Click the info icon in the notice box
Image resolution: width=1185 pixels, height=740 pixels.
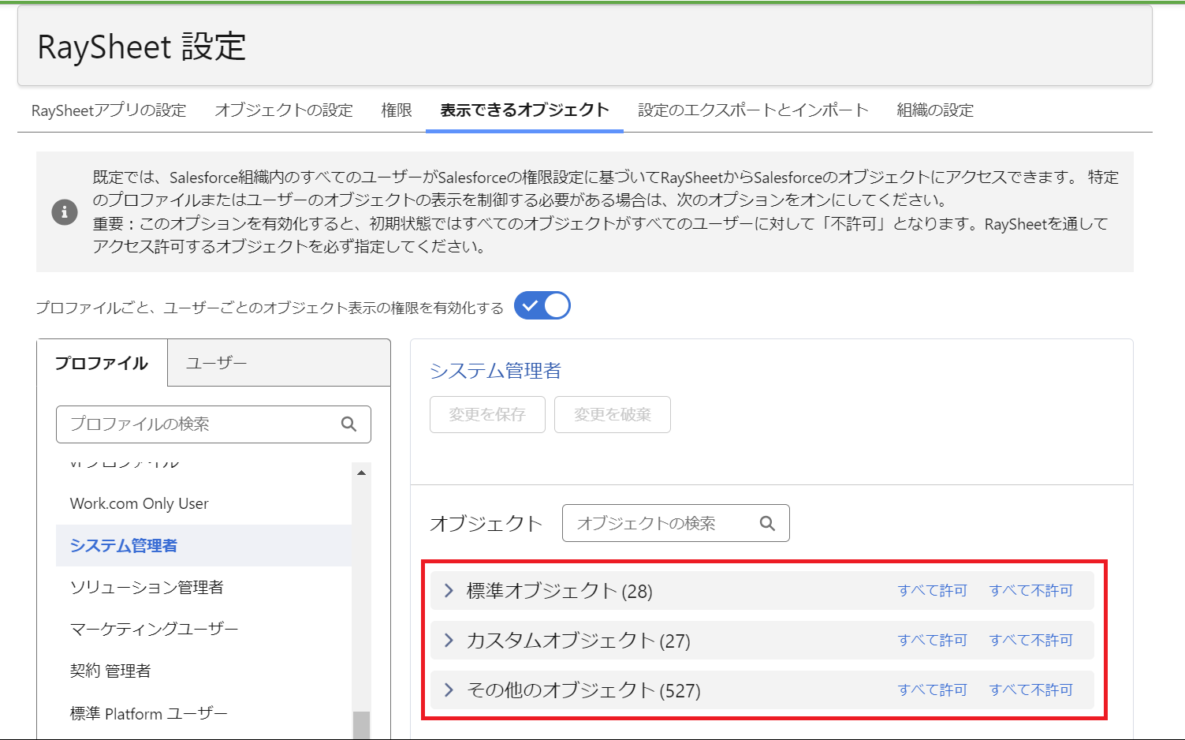(65, 212)
